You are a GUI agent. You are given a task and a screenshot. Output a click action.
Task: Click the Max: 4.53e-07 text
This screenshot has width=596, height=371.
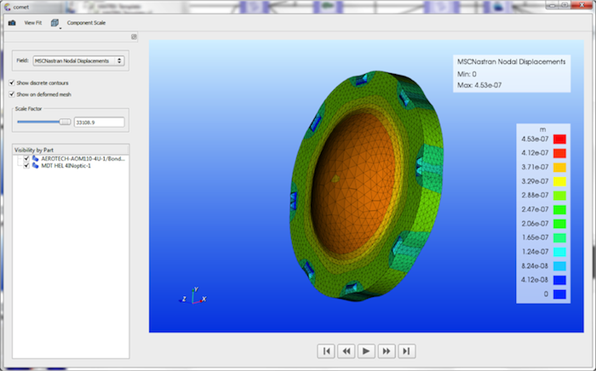click(479, 85)
